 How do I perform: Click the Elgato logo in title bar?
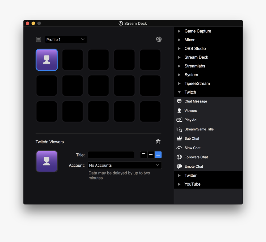(121, 23)
